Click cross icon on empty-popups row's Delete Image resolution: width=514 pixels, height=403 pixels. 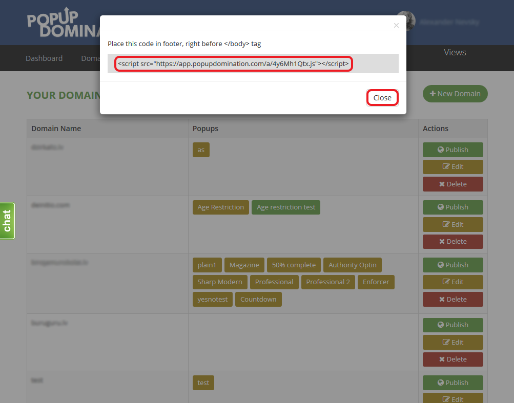click(x=442, y=359)
